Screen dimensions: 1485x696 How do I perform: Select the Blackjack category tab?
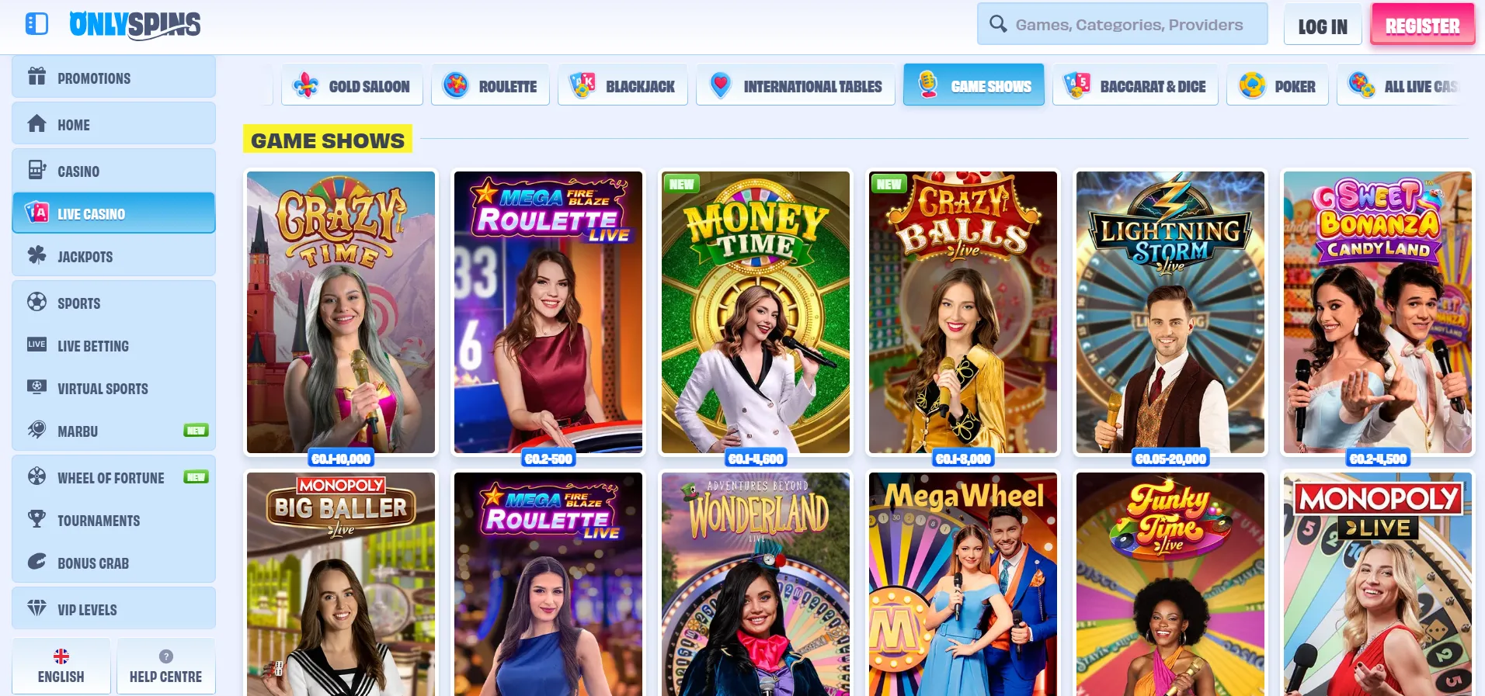(x=623, y=85)
